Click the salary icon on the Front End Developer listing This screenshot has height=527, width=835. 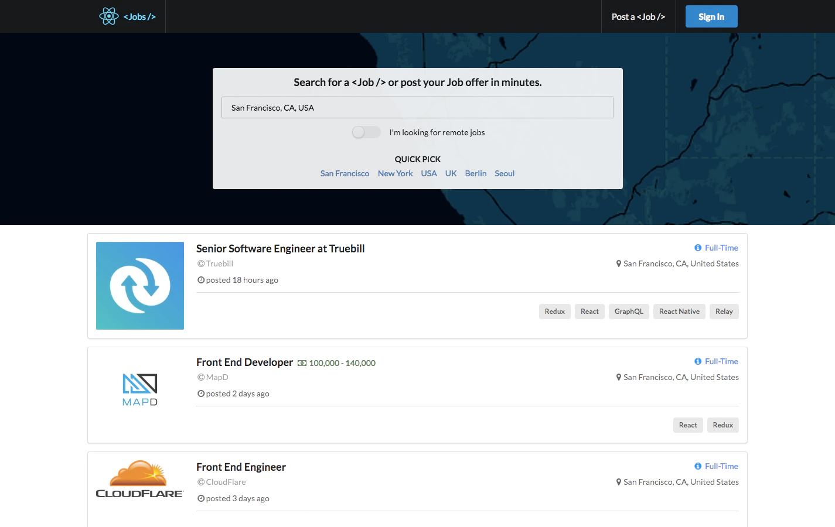[x=301, y=362]
